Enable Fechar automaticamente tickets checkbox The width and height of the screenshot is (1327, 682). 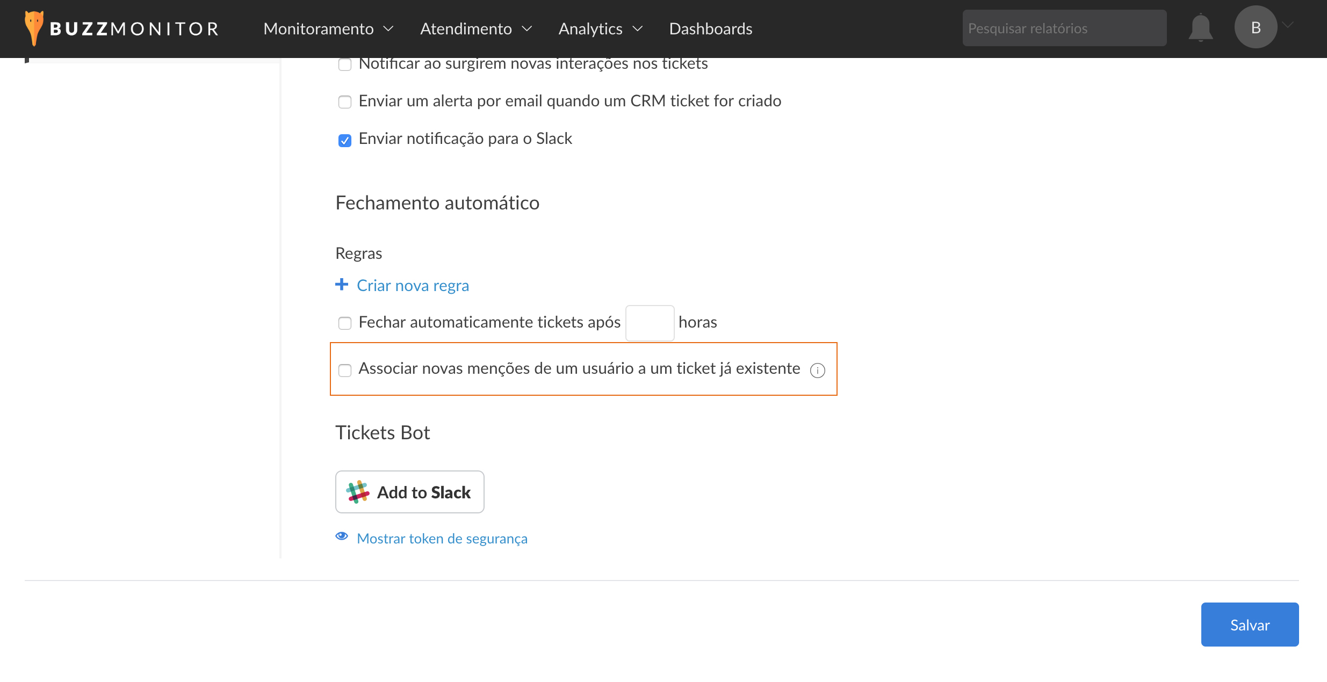345,323
